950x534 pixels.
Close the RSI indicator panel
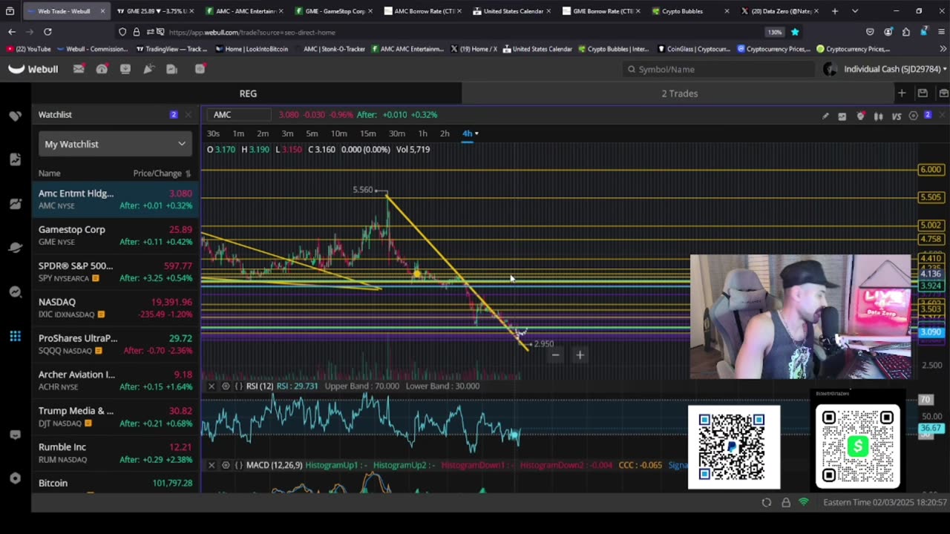[x=212, y=386]
